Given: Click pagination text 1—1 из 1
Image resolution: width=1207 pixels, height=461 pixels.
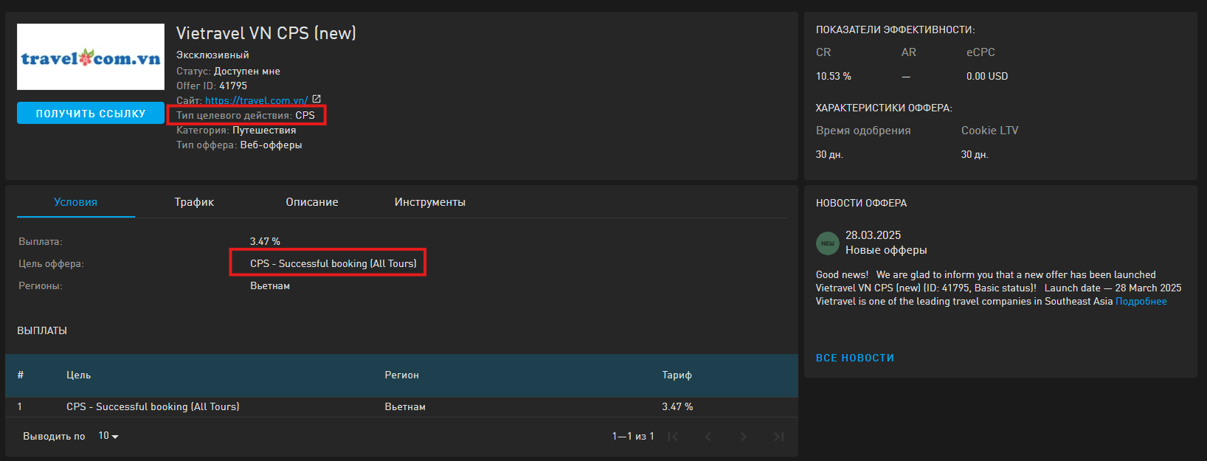Looking at the screenshot, I should pyautogui.click(x=633, y=436).
